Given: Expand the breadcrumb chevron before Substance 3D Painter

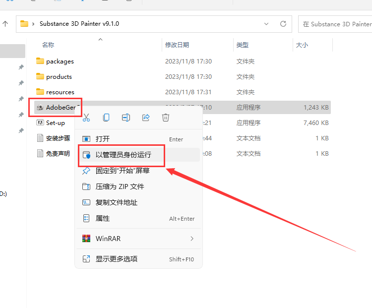Looking at the screenshot, I should [33, 24].
